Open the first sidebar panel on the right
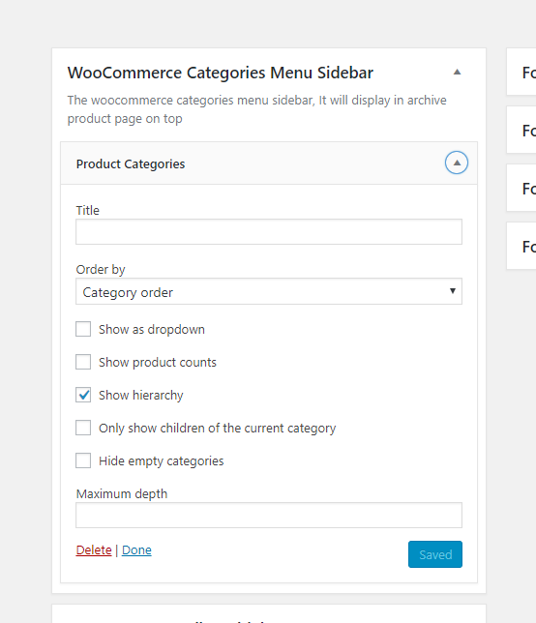Viewport: 536px width, 623px height. coord(521,72)
